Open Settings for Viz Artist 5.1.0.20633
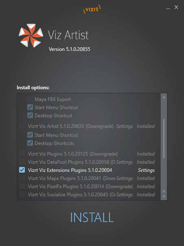 (125, 126)
